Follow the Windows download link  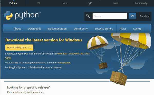pos(62,54)
